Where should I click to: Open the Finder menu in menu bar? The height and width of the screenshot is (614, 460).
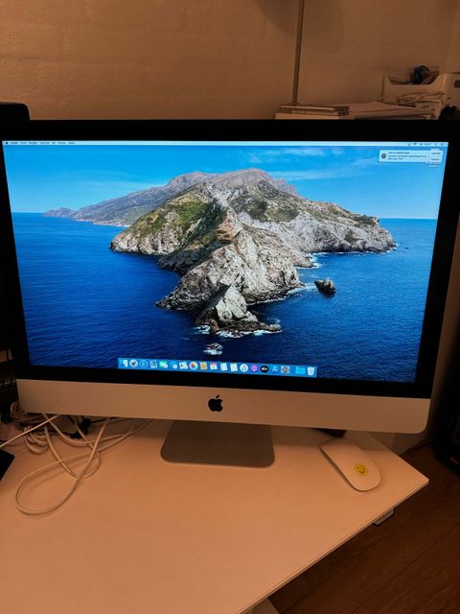(x=14, y=143)
